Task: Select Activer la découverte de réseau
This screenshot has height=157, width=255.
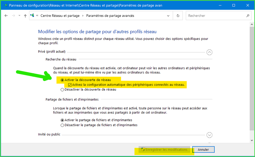Action: click(x=62, y=80)
